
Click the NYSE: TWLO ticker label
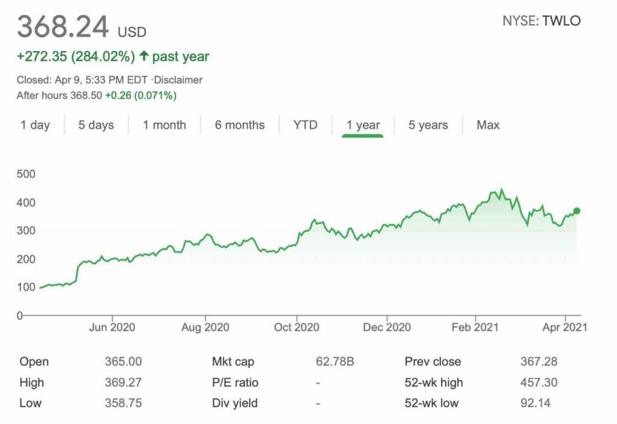[x=542, y=21]
